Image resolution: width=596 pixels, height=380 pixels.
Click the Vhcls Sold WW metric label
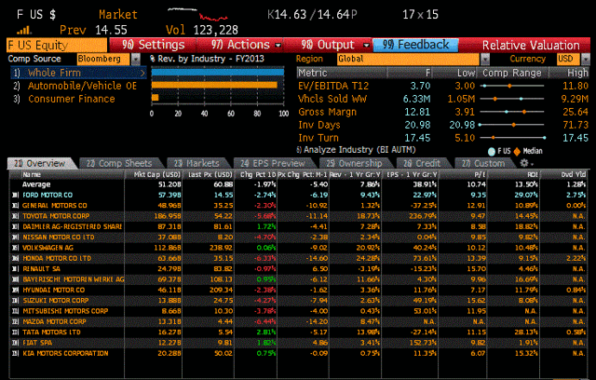[x=332, y=99]
